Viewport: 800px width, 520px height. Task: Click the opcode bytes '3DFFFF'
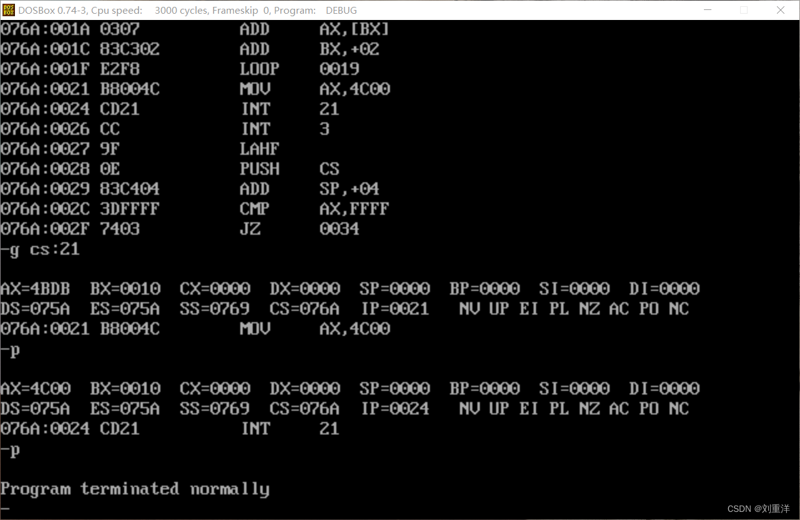point(130,208)
